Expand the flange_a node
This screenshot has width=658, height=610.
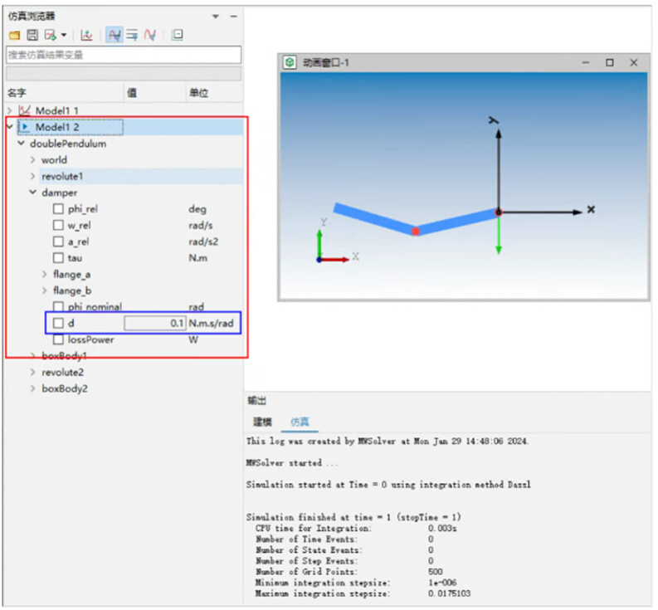45,275
